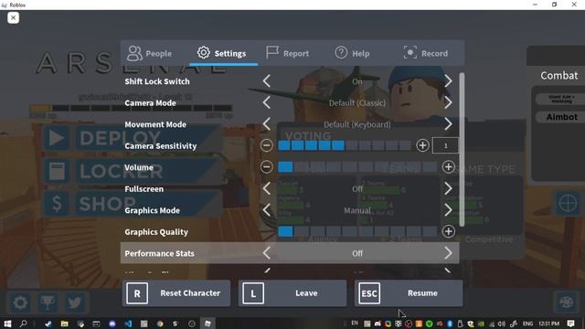Click the Record capture icon

tap(410, 53)
